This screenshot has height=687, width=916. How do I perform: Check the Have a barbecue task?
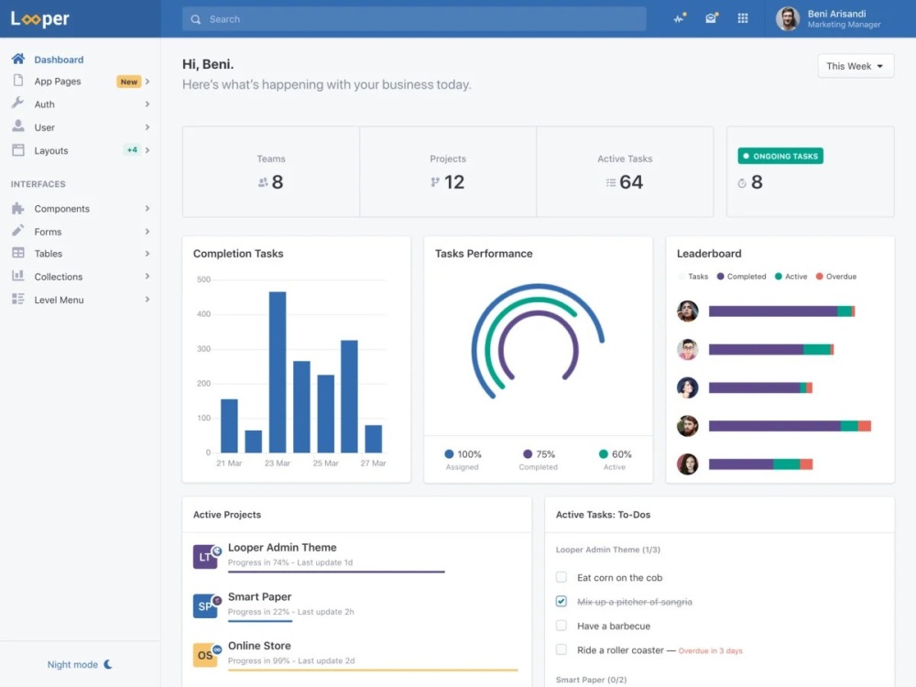click(562, 626)
